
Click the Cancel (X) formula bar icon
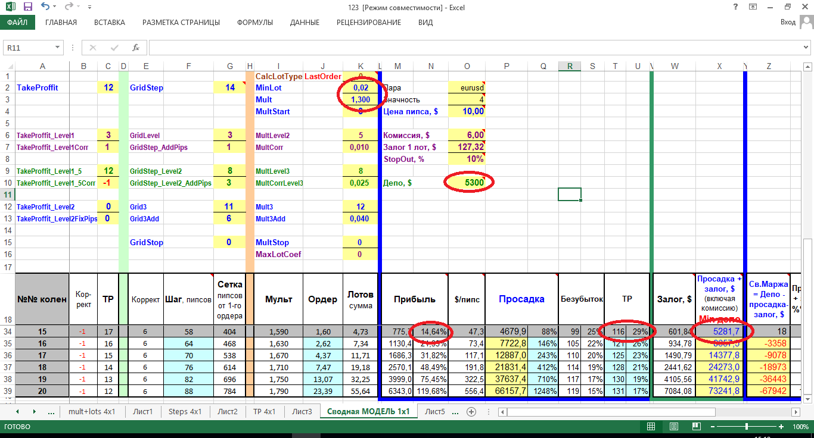pos(93,48)
